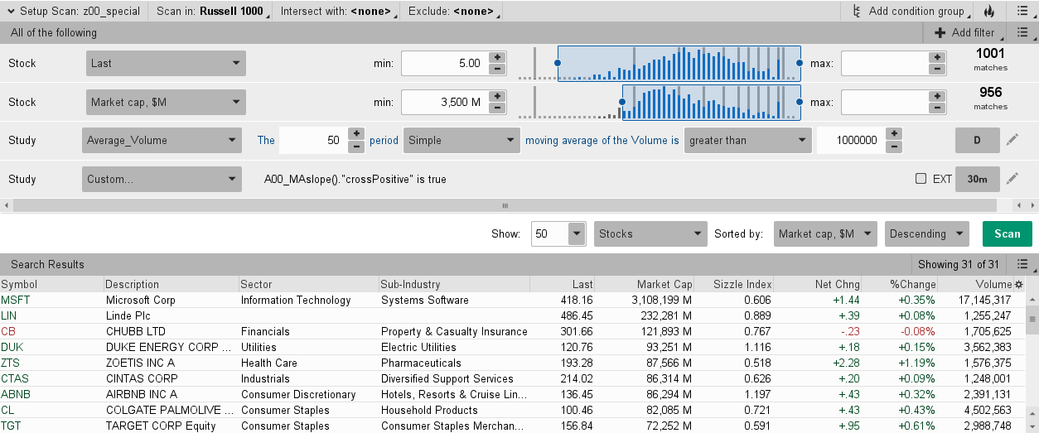The width and height of the screenshot is (1039, 433).
Task: Click the 30m aggregation period button
Action: (x=977, y=178)
